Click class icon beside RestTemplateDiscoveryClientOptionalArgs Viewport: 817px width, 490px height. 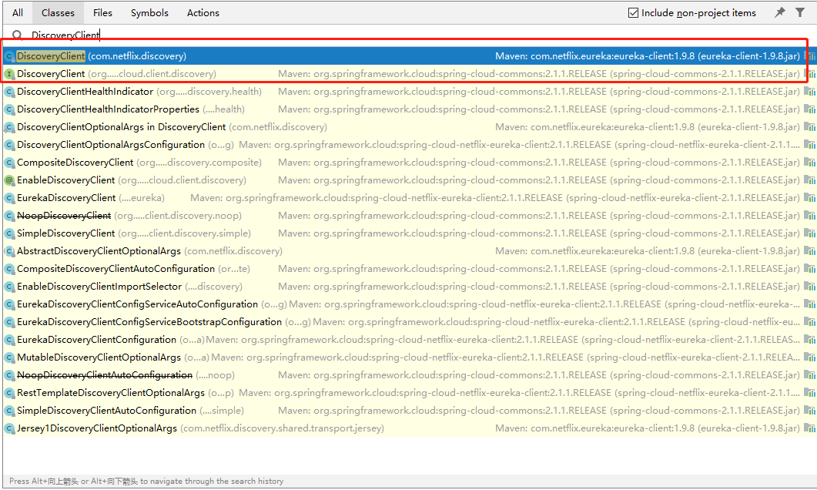(9, 393)
